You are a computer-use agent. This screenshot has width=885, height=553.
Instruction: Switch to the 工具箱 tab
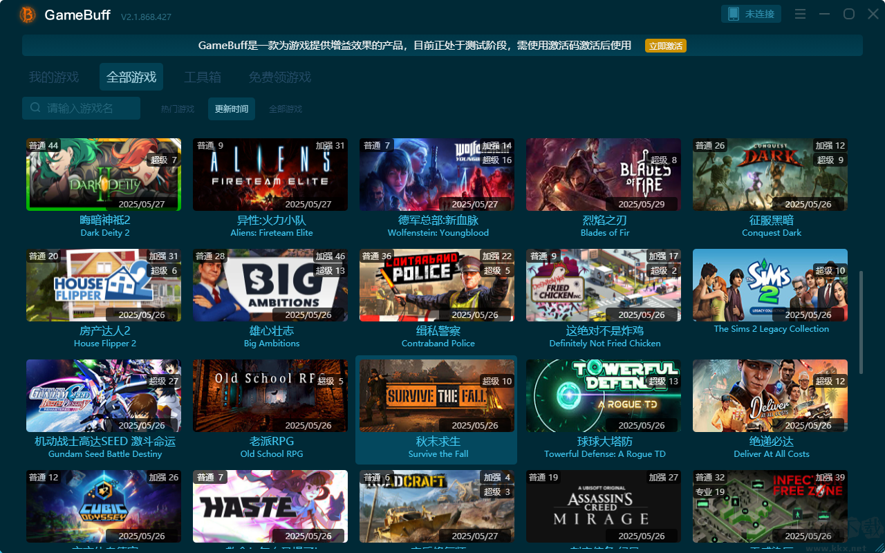[x=203, y=77]
